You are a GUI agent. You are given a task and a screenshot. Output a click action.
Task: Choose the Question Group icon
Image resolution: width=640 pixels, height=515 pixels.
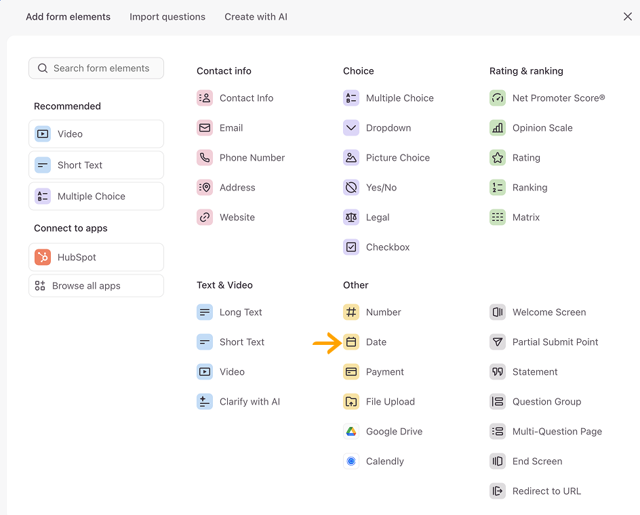coord(498,402)
